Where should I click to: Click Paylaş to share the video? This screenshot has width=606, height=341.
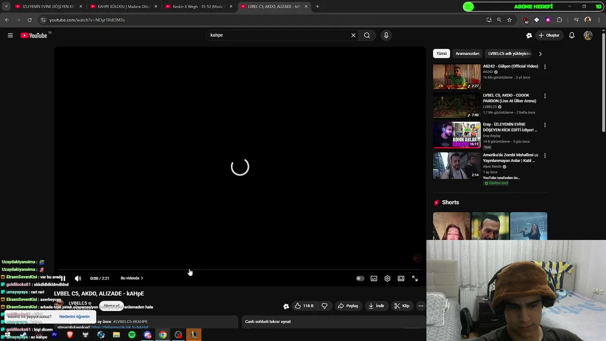[348, 306]
